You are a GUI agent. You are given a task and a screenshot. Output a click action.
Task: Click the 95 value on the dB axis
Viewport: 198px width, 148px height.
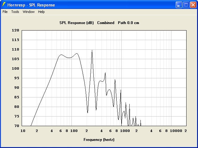tap(16, 78)
